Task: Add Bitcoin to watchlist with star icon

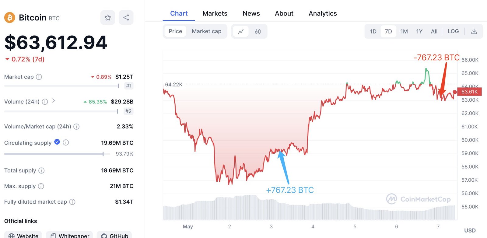Action: coord(107,18)
